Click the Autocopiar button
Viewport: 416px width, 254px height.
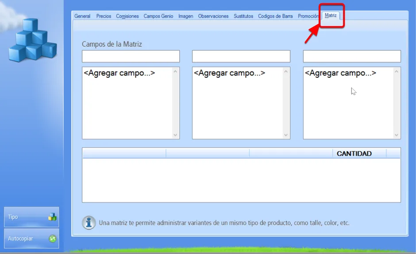[31, 239]
